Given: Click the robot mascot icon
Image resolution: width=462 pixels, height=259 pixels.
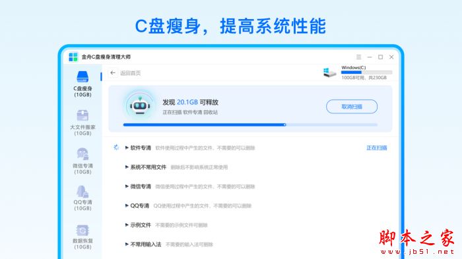Looking at the screenshot, I should click(x=140, y=105).
